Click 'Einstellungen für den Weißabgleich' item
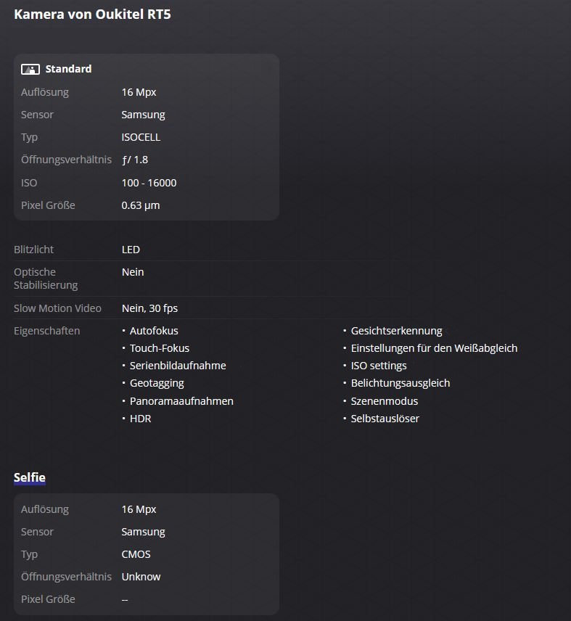The height and width of the screenshot is (621, 571). pos(434,348)
